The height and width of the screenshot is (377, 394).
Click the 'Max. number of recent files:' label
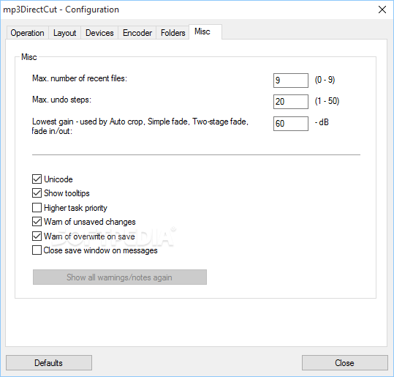[x=80, y=78]
